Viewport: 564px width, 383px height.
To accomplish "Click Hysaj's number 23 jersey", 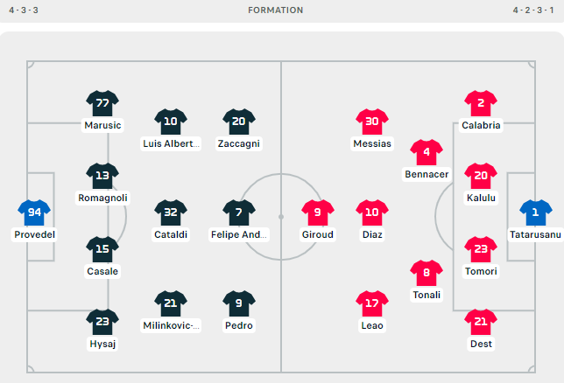I will point(102,322).
